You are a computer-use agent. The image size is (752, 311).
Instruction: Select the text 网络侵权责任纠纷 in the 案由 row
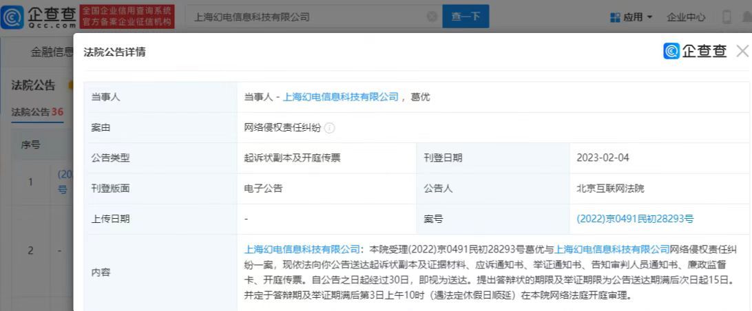[282, 127]
